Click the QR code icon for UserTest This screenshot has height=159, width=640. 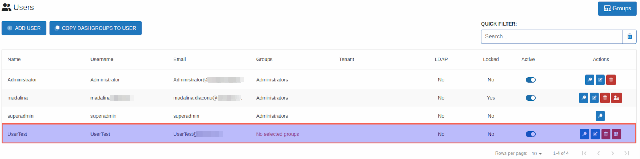tap(616, 134)
